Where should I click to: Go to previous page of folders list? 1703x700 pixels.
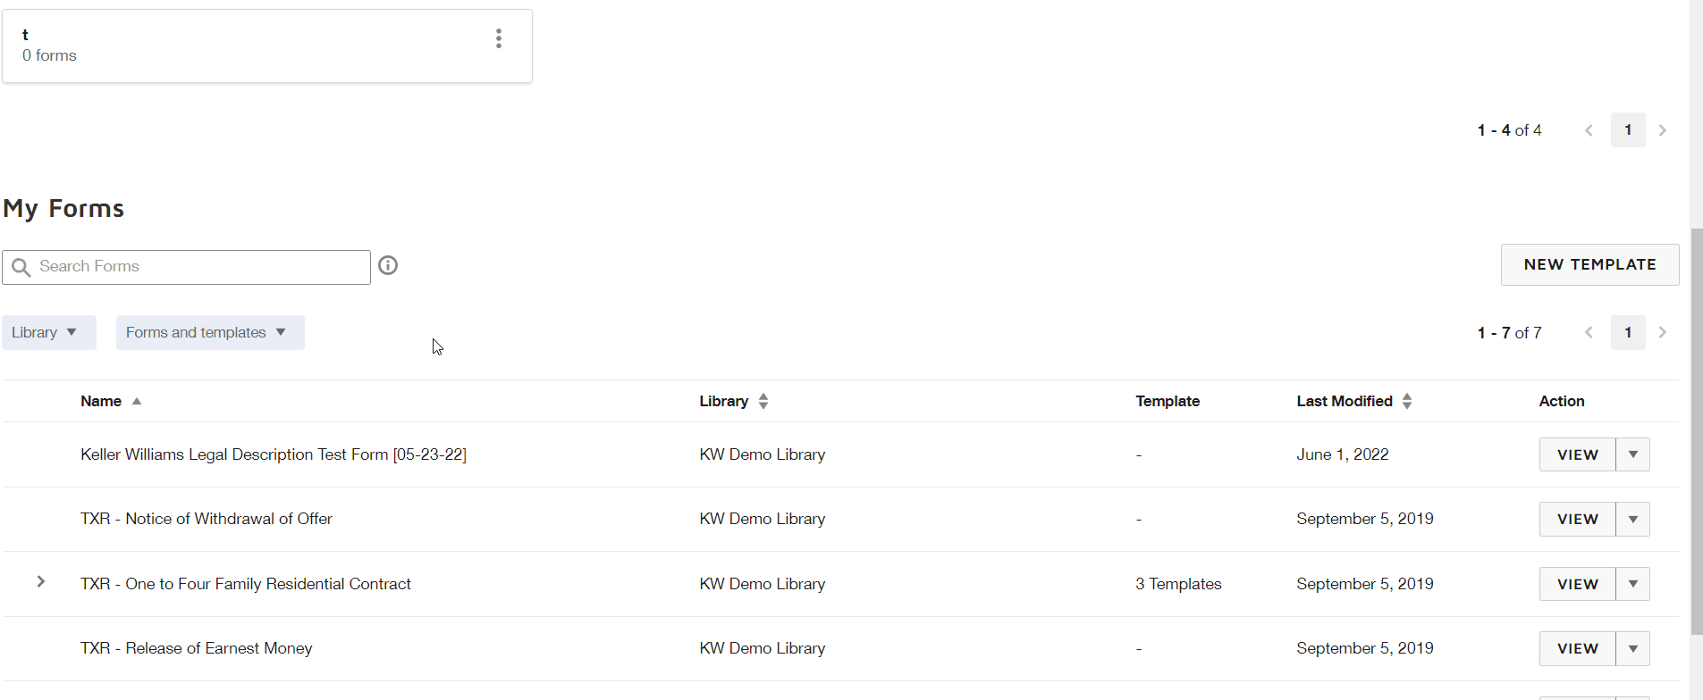click(x=1589, y=130)
